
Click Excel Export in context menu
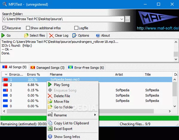pos(63,129)
